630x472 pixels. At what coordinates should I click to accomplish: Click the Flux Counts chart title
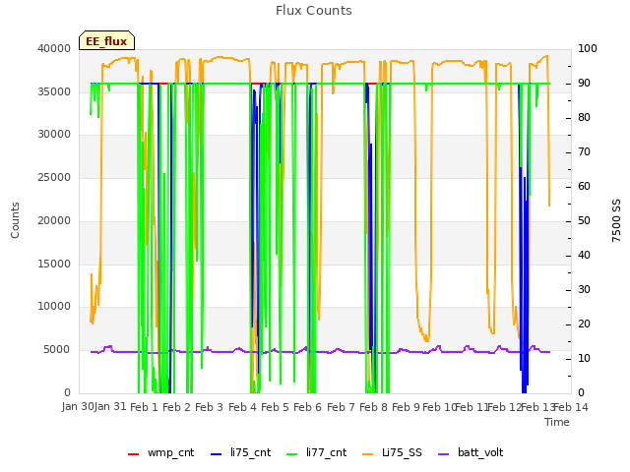[314, 11]
